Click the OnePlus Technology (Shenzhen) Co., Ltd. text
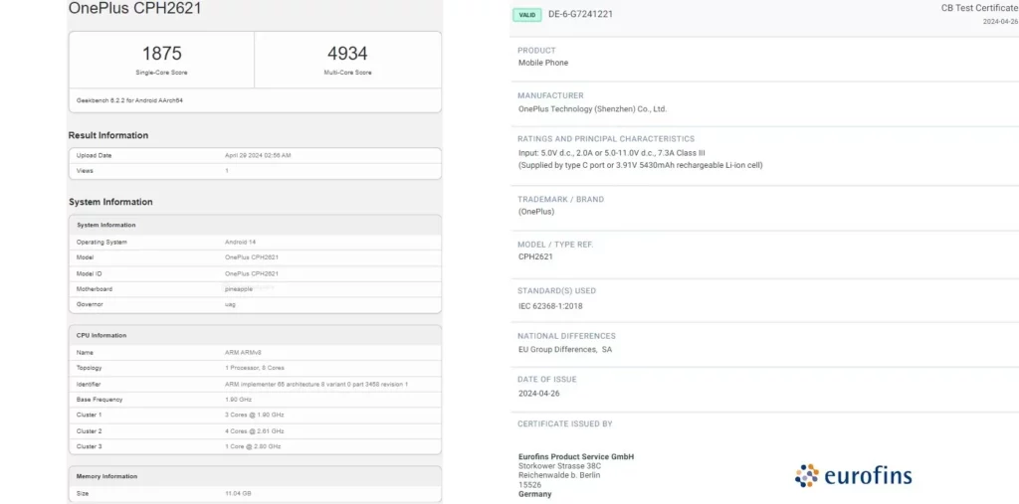 tap(593, 109)
